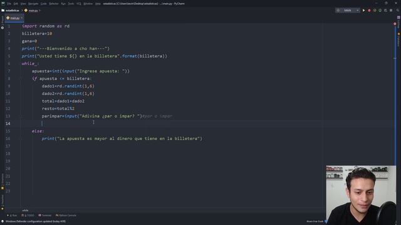Open the Help menu
This screenshot has height=225, width=401.
[98, 4]
